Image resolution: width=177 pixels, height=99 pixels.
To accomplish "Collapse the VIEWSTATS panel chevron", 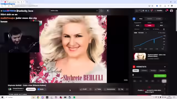I will tap(165, 67).
